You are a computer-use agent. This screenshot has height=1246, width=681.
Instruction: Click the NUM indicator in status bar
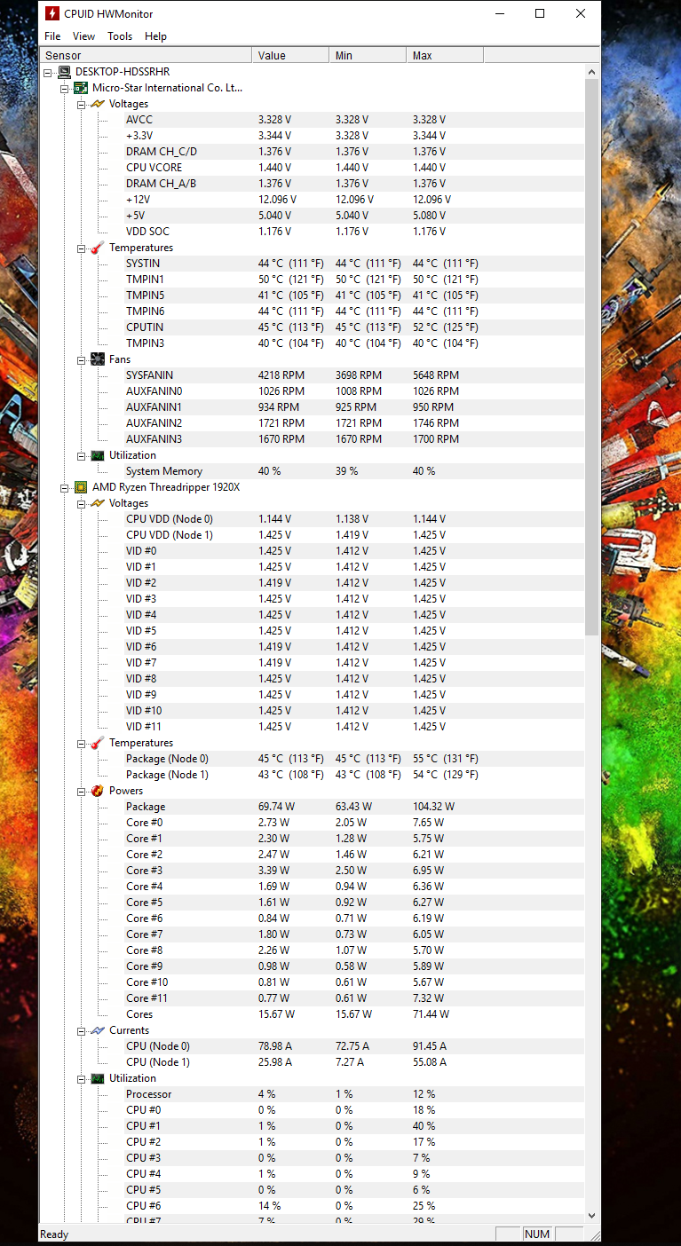tap(537, 1234)
